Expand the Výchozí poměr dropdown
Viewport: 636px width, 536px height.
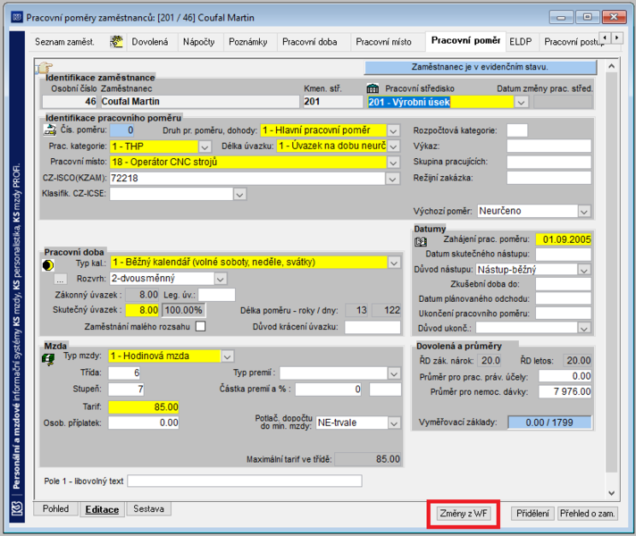click(x=584, y=212)
